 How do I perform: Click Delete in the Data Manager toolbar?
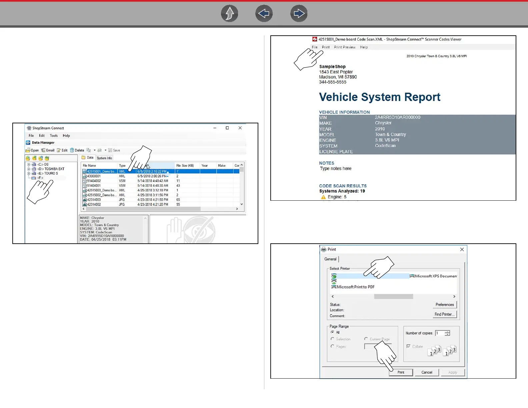77,150
